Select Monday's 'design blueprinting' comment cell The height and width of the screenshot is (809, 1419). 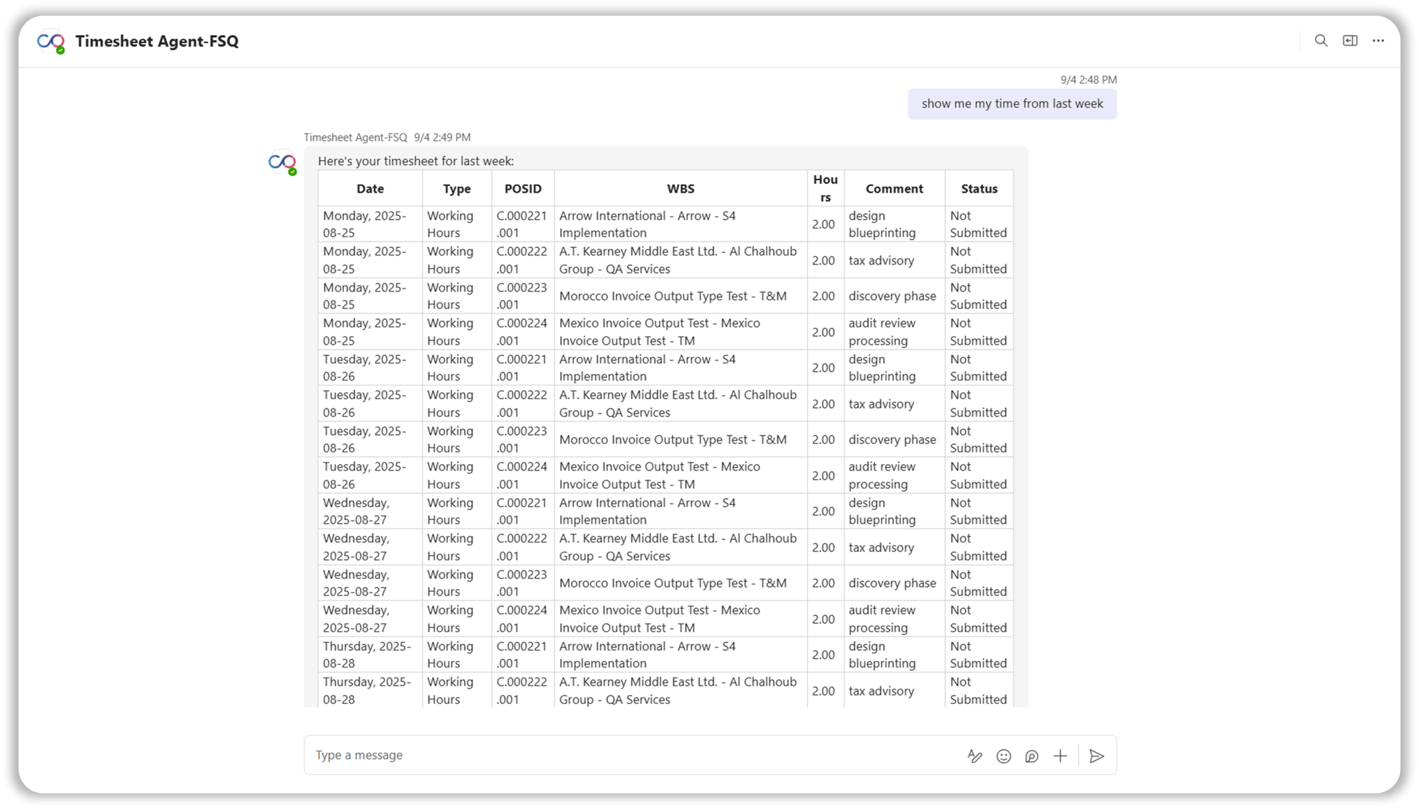coord(894,224)
